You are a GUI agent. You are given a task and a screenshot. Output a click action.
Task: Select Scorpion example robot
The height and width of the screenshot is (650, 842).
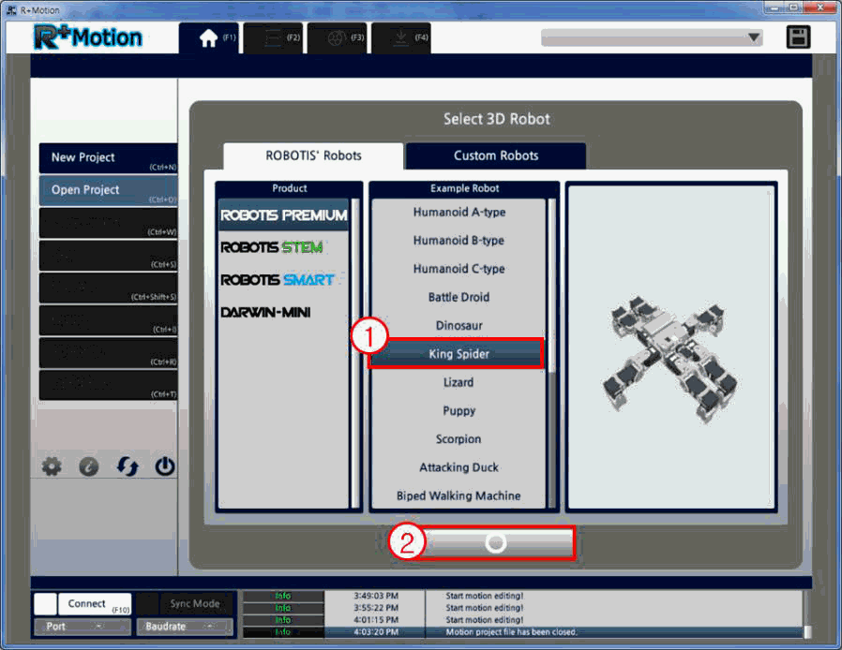[459, 439]
